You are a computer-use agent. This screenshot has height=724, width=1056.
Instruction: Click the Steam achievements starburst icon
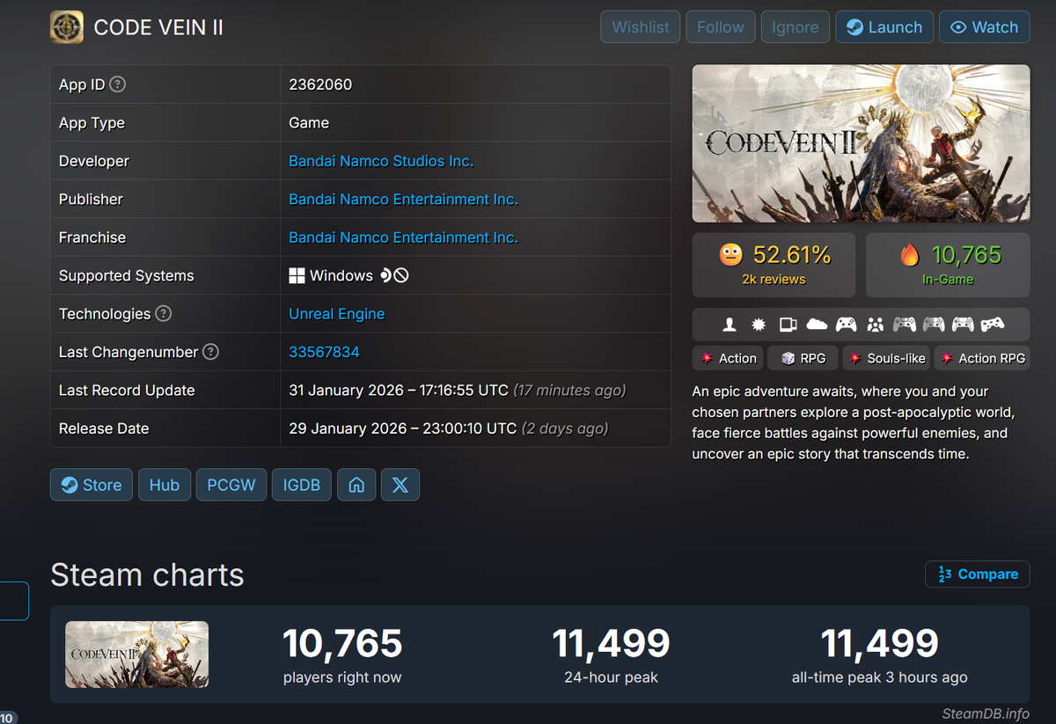tap(758, 325)
